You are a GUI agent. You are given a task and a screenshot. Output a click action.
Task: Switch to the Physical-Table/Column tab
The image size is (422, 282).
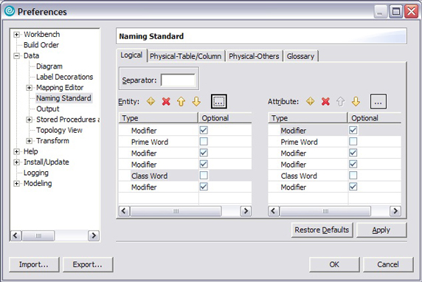[x=186, y=56]
